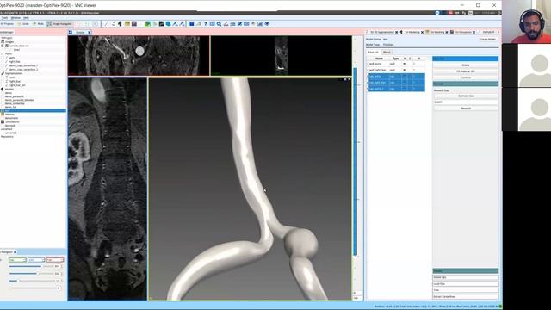Click the Combine button

click(465, 77)
